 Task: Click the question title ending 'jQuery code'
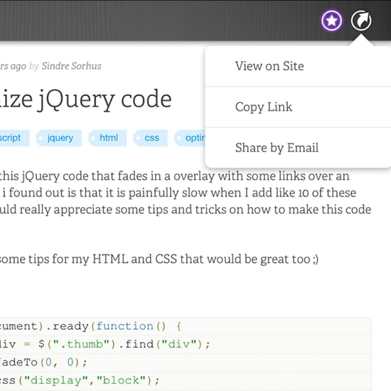click(x=86, y=100)
